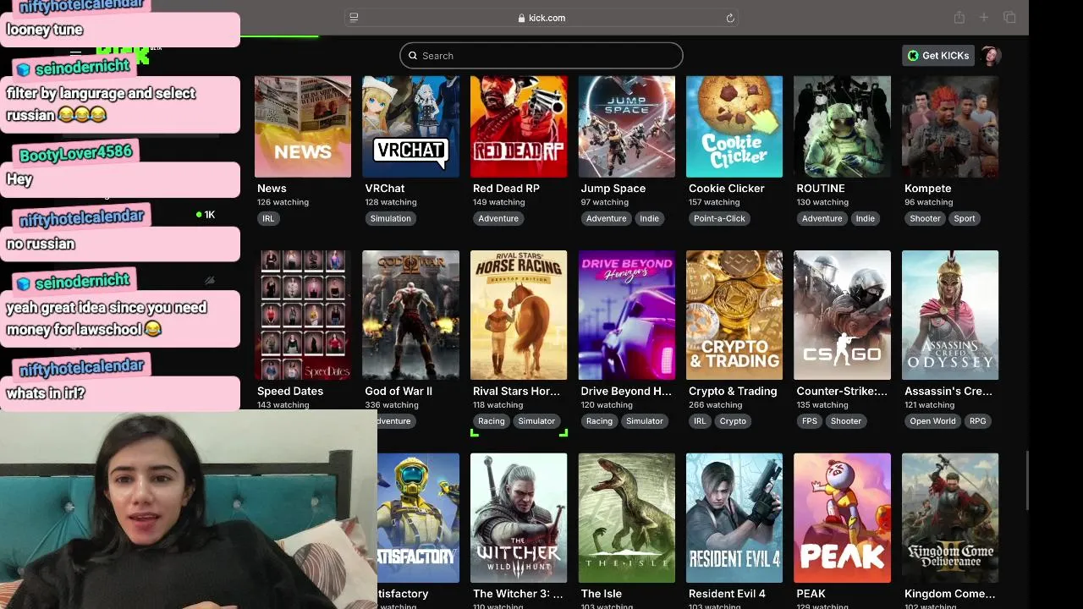The width and height of the screenshot is (1083, 609).
Task: Click the Search input field
Action: (541, 56)
